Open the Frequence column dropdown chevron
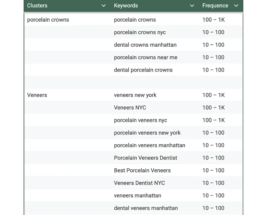267x215 pixels. click(236, 6)
